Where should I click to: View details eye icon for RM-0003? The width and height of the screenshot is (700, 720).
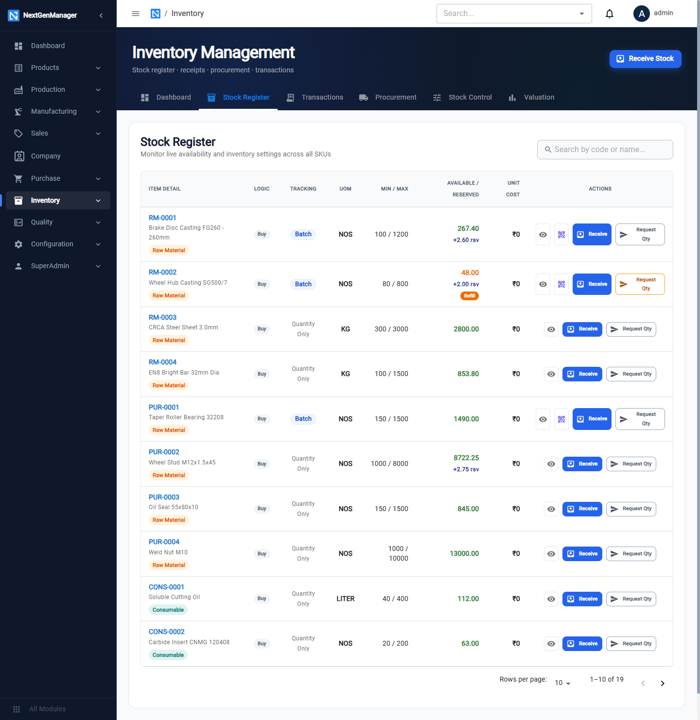[x=551, y=329]
